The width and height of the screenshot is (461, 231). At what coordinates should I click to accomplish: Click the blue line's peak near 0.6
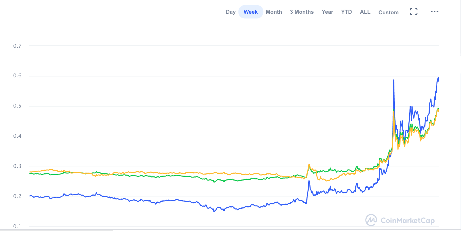(438, 78)
